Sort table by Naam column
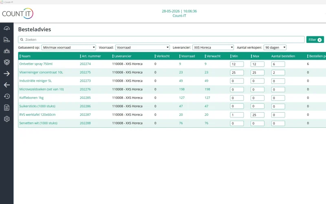The height and width of the screenshot is (204, 326). pos(25,56)
